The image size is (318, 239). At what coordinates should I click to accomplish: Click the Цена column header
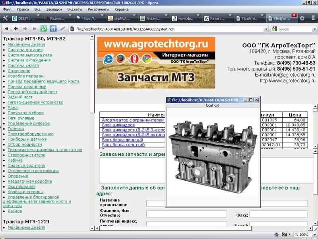coord(295,115)
